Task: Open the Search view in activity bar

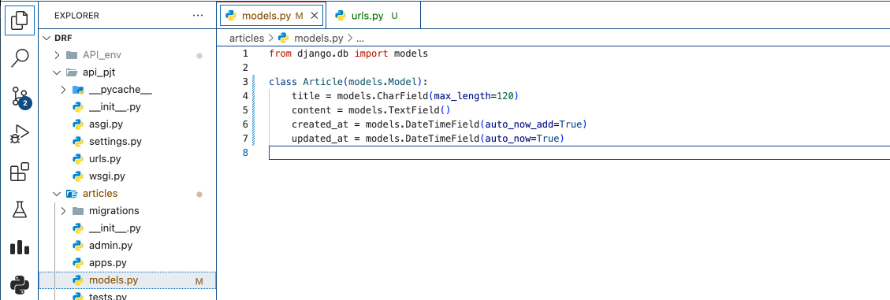Action: pyautogui.click(x=19, y=57)
